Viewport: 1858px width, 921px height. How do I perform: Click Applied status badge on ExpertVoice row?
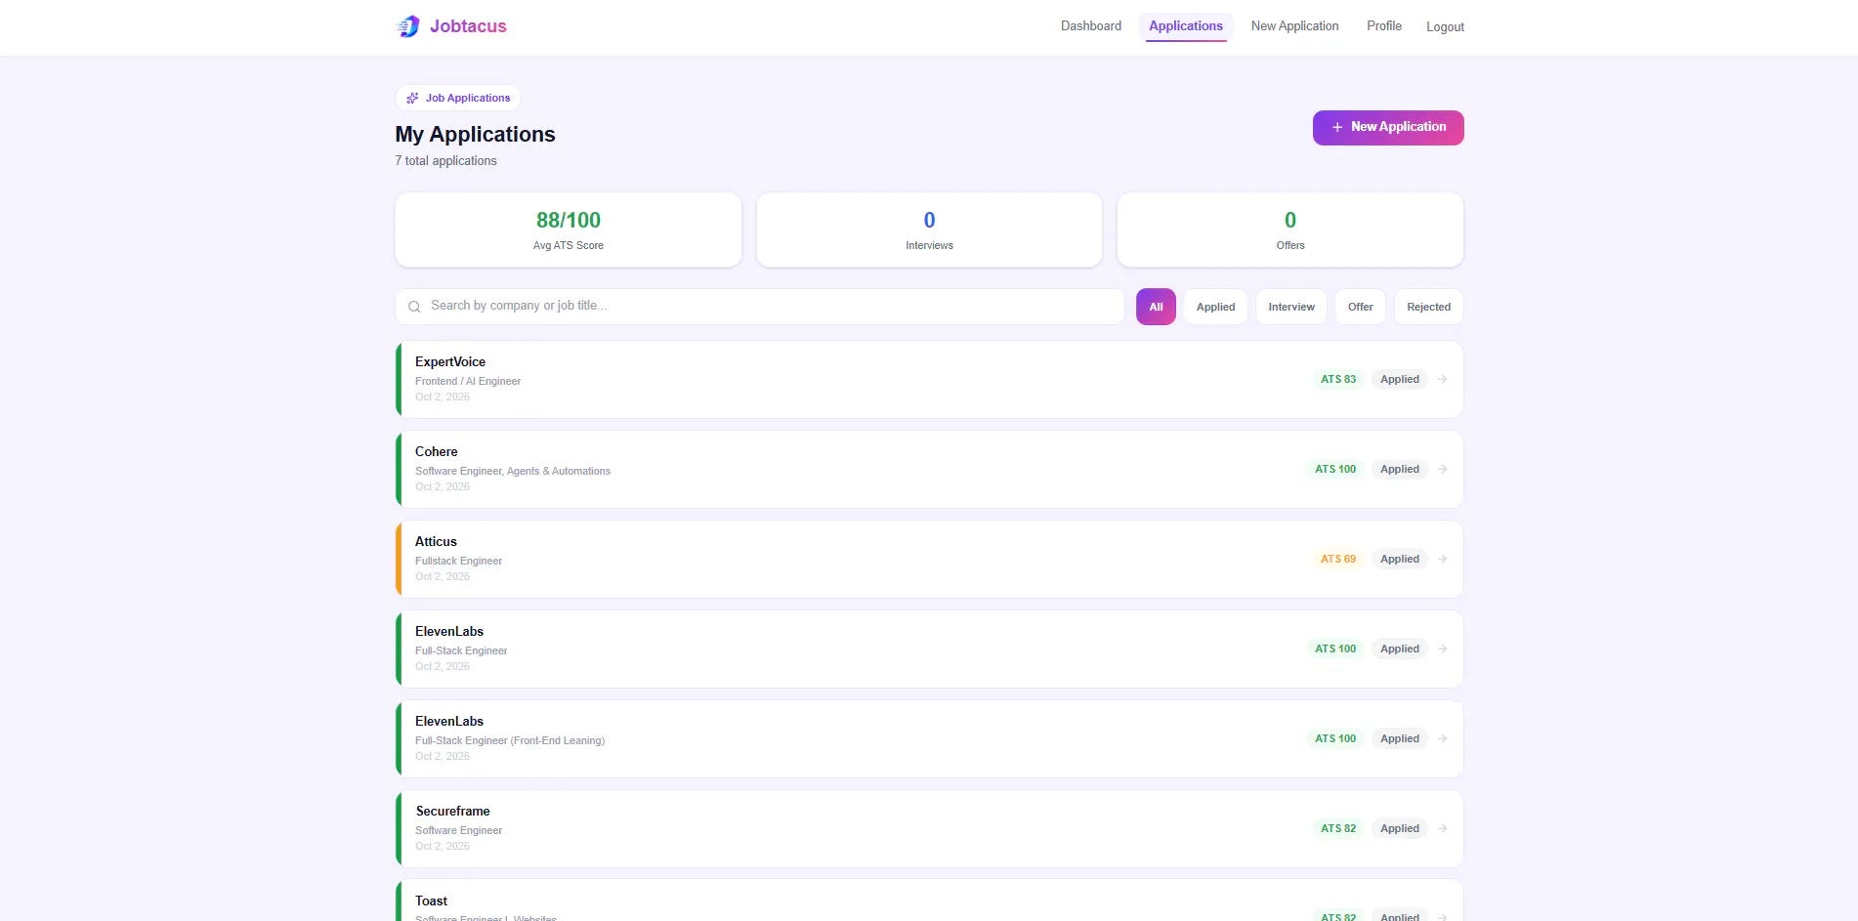point(1399,379)
